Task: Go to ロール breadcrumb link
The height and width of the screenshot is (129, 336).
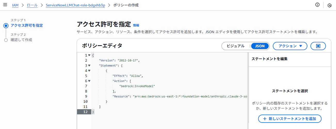Action: tap(32, 5)
